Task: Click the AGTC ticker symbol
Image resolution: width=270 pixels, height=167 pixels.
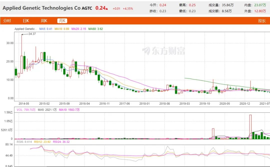Action: point(87,8)
